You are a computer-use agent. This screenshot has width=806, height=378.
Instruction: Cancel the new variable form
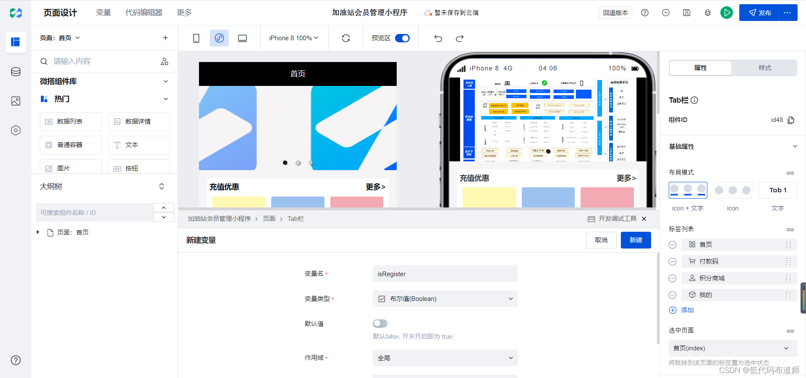[x=601, y=240]
